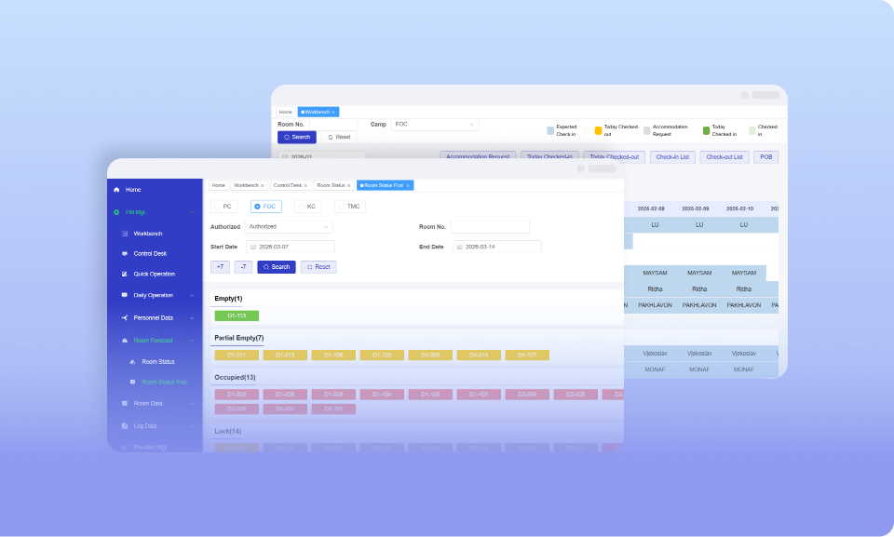The width and height of the screenshot is (894, 537).
Task: Close the Room Status Fcst. tab
Action: coord(408,186)
